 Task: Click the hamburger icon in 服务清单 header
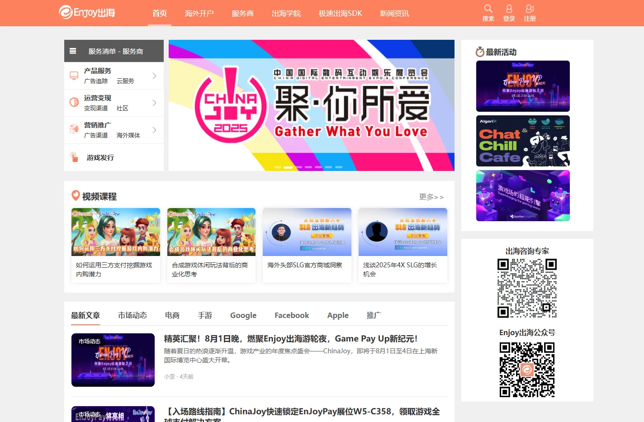(73, 51)
